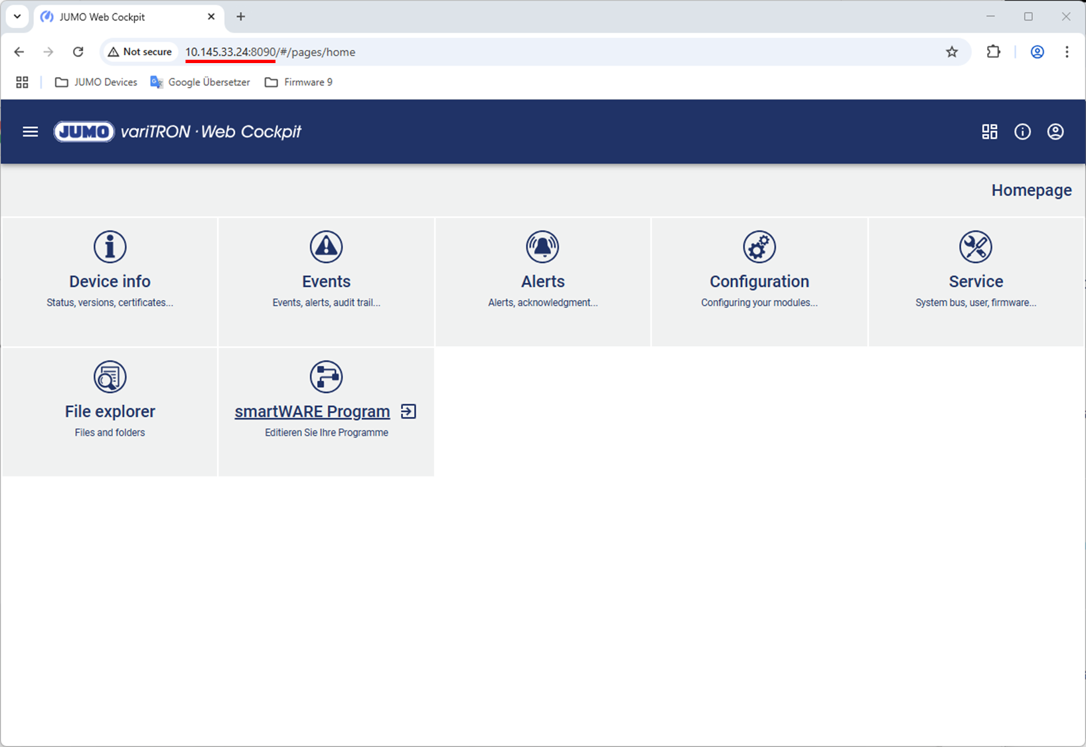Close the JUMO Web Cockpit tab

pos(211,17)
